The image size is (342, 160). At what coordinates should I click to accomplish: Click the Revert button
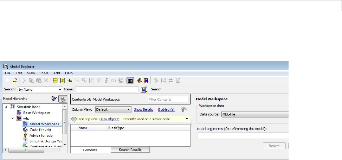coord(274,146)
